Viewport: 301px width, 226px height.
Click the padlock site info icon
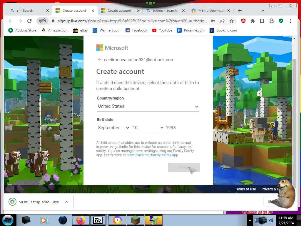(53, 21)
